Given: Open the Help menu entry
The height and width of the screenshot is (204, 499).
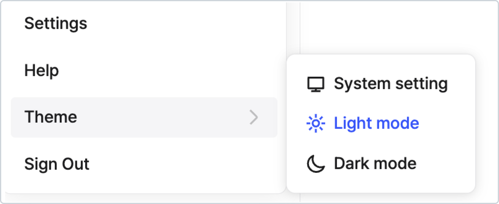Looking at the screenshot, I should point(144,70).
